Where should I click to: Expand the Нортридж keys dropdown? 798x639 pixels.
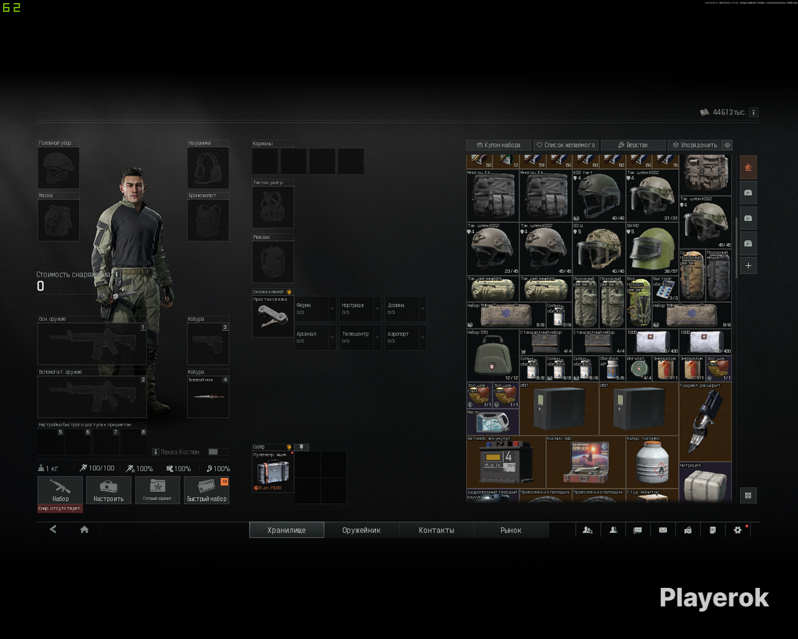[377, 309]
